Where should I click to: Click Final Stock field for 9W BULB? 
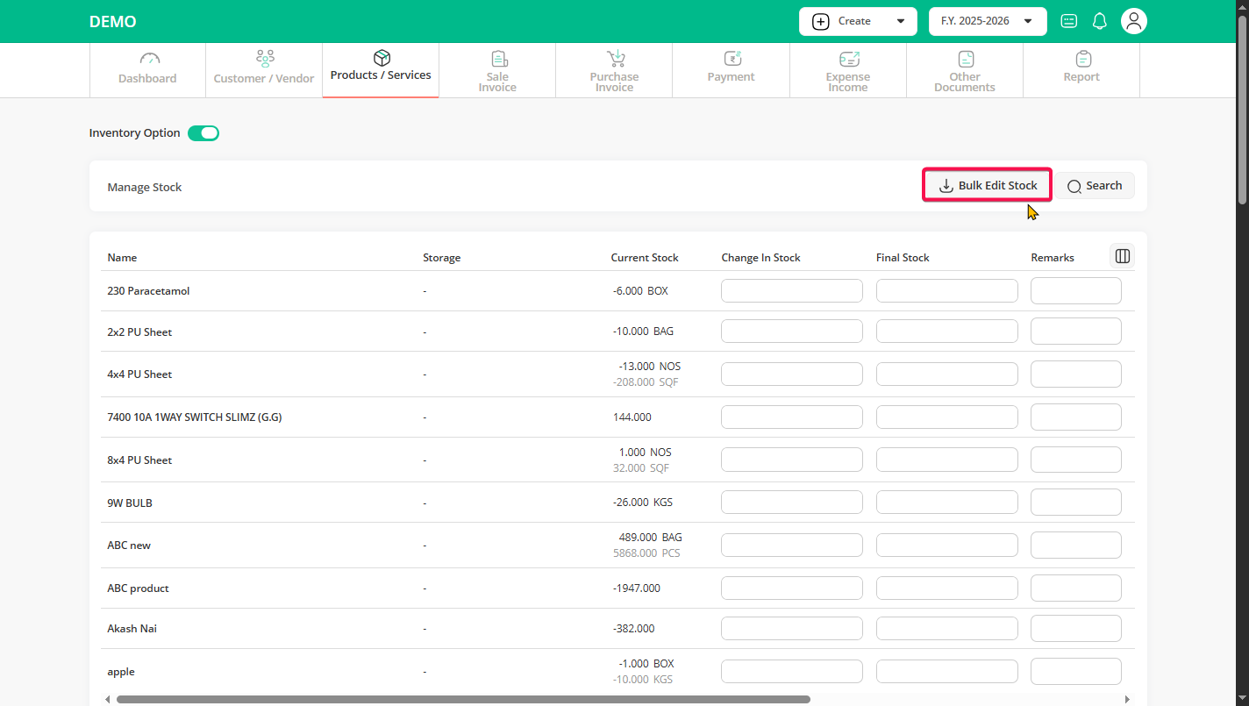pyautogui.click(x=946, y=503)
